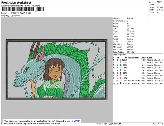Click the Zoom value 1:1

click(158, 12)
